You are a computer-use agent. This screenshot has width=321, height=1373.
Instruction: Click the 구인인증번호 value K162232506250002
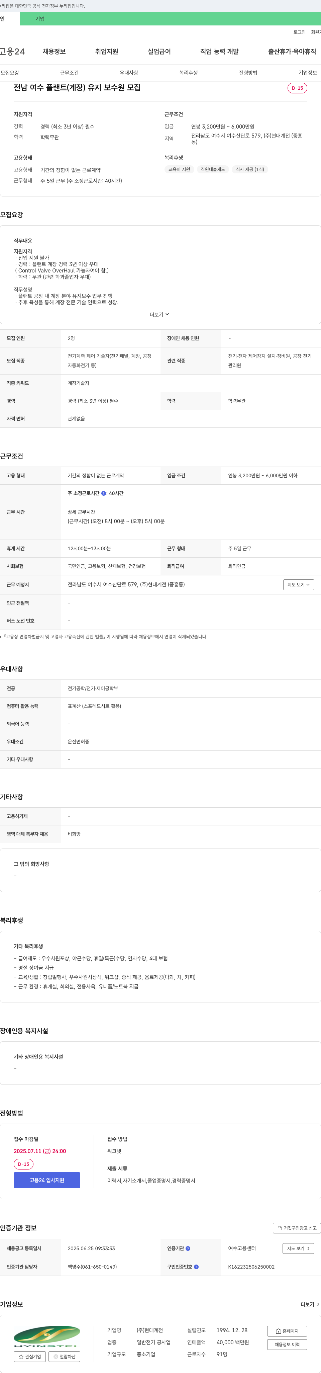[x=251, y=1267]
